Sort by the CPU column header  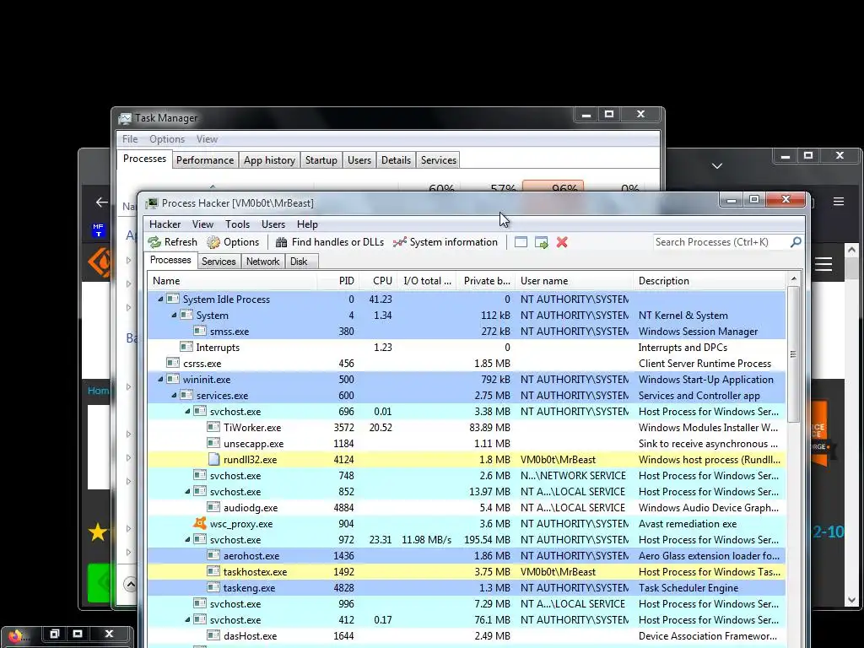(x=378, y=281)
